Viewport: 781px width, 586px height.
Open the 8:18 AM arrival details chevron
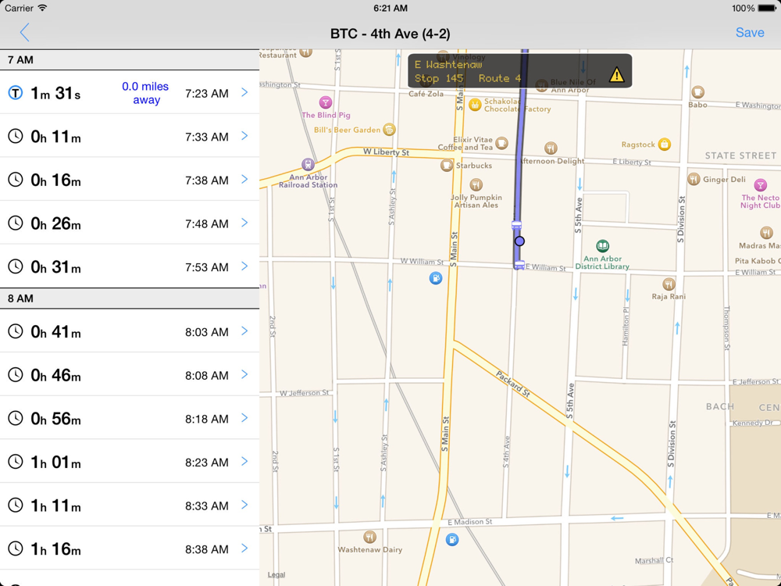[244, 417]
